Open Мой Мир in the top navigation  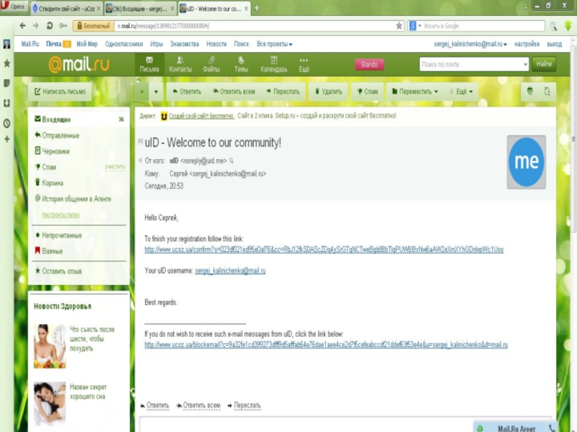pos(87,44)
